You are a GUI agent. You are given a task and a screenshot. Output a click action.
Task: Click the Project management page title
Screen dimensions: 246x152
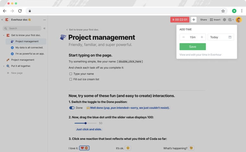(x=102, y=37)
